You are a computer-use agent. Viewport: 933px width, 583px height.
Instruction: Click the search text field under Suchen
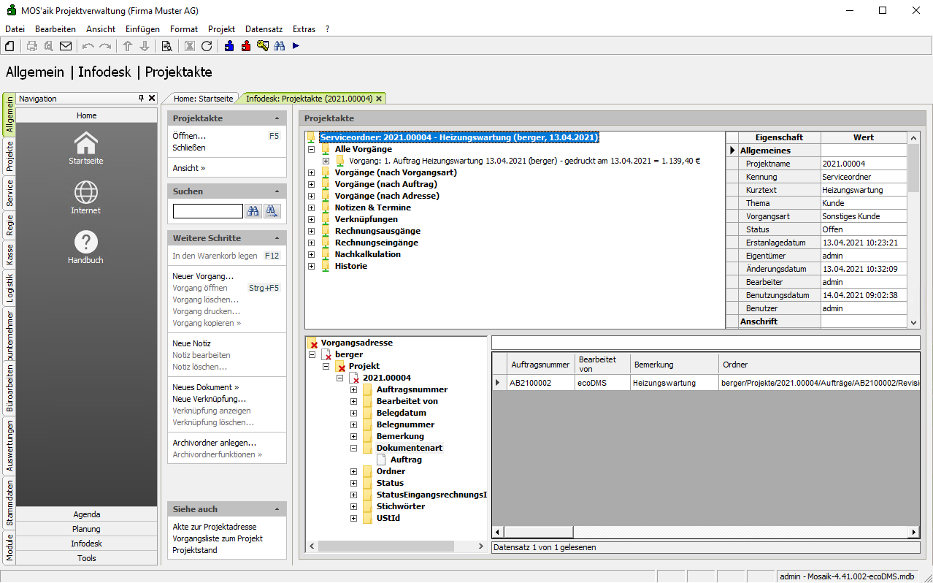207,211
